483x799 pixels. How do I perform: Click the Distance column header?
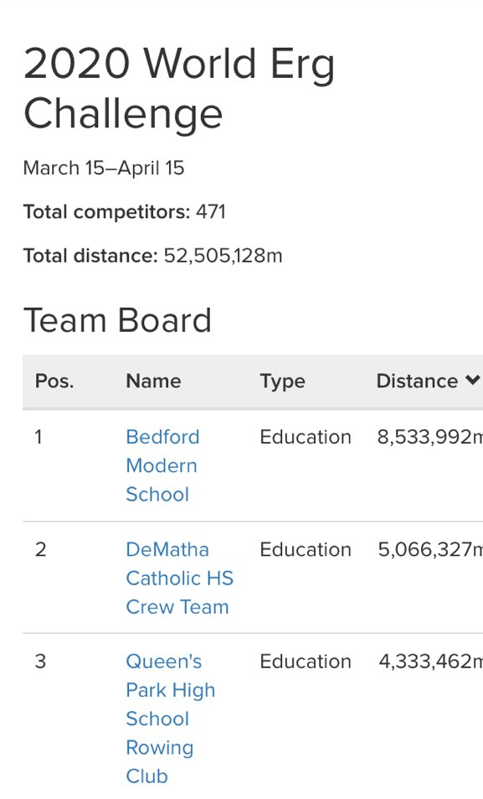(417, 381)
